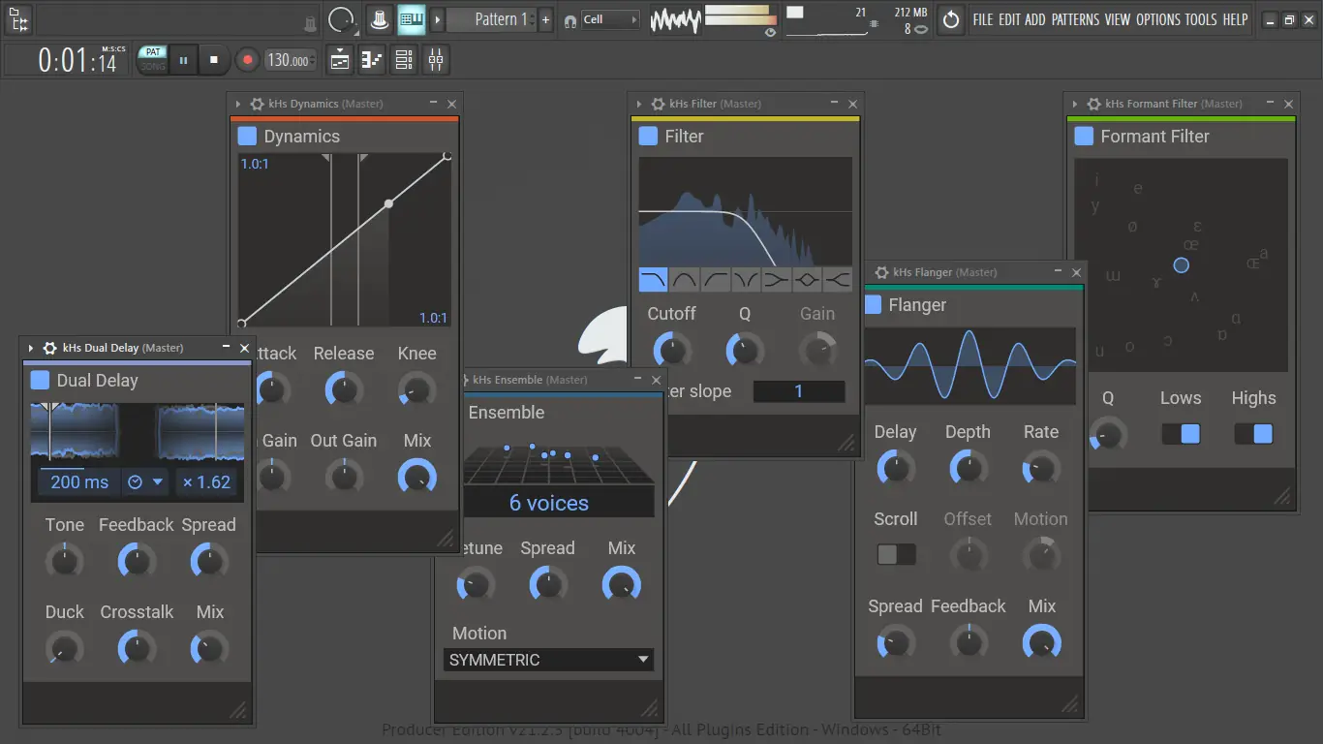Open the browser panel icon at top-left
1323x744 pixels.
[18, 19]
